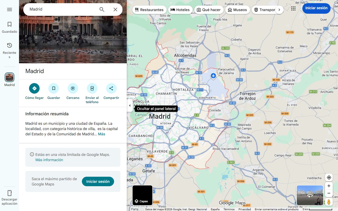
Task: Select the Cómo llegar directions icon
Action: tap(34, 88)
